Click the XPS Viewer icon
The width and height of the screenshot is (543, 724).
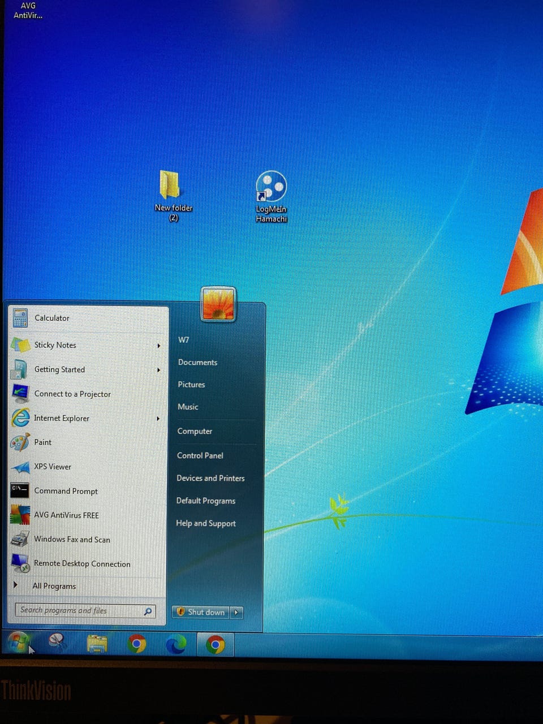(x=20, y=467)
